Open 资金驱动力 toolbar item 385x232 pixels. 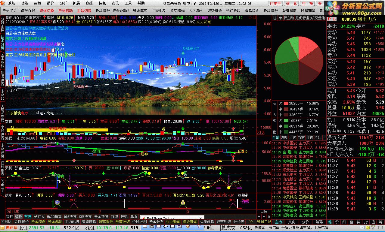coord(121,11)
